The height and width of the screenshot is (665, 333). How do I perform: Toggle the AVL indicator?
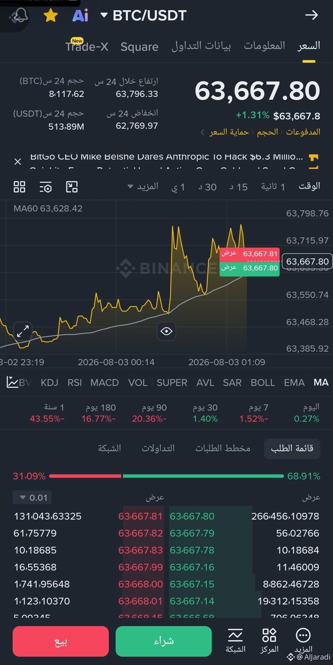coord(205,383)
